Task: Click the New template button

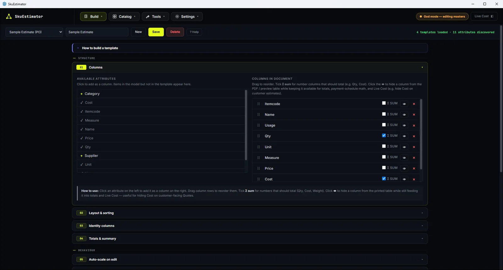Action: click(x=138, y=32)
